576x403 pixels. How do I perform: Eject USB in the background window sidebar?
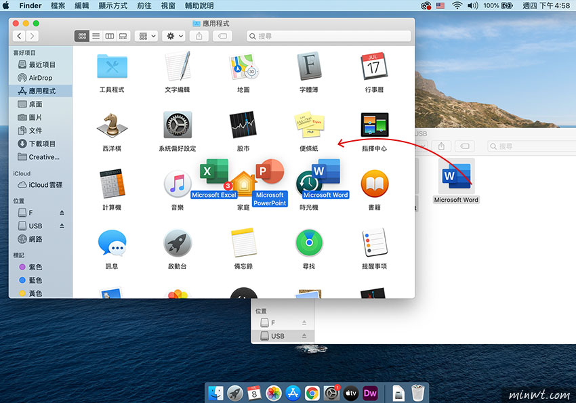(x=304, y=336)
